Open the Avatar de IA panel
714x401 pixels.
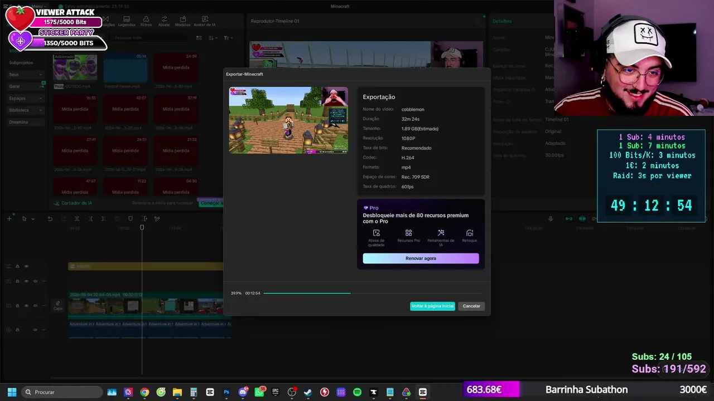click(x=205, y=22)
